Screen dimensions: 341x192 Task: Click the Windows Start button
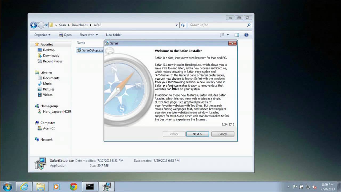[x=7, y=186]
